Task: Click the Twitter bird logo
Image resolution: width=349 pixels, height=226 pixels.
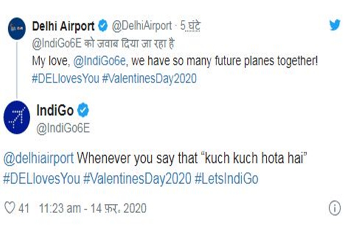Action: coord(335,25)
